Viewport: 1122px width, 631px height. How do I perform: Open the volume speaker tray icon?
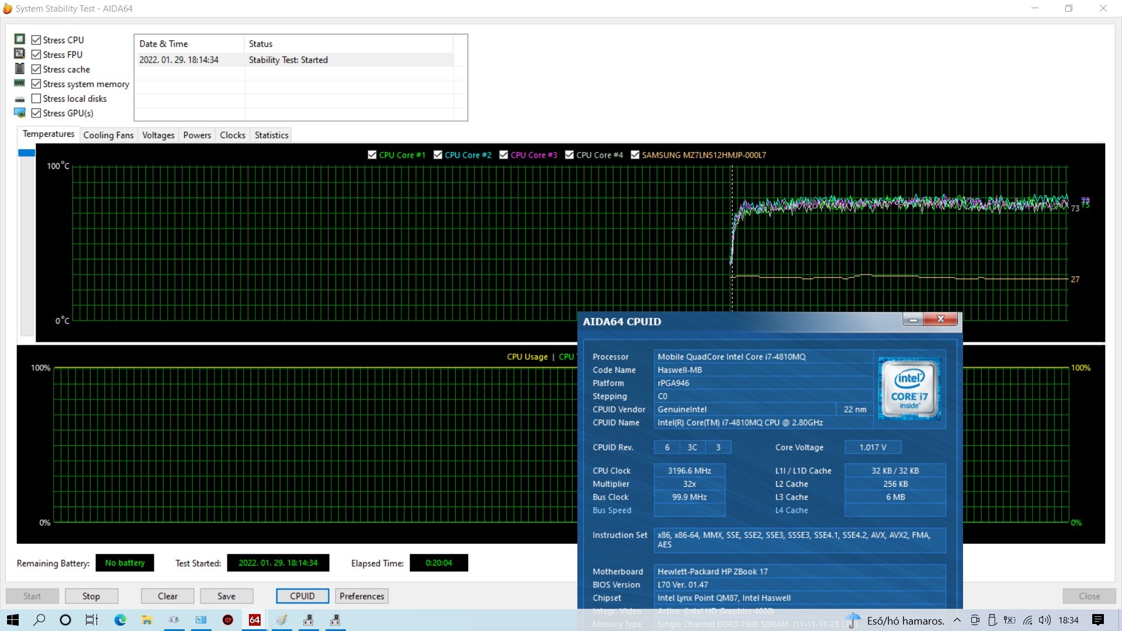click(x=1045, y=620)
